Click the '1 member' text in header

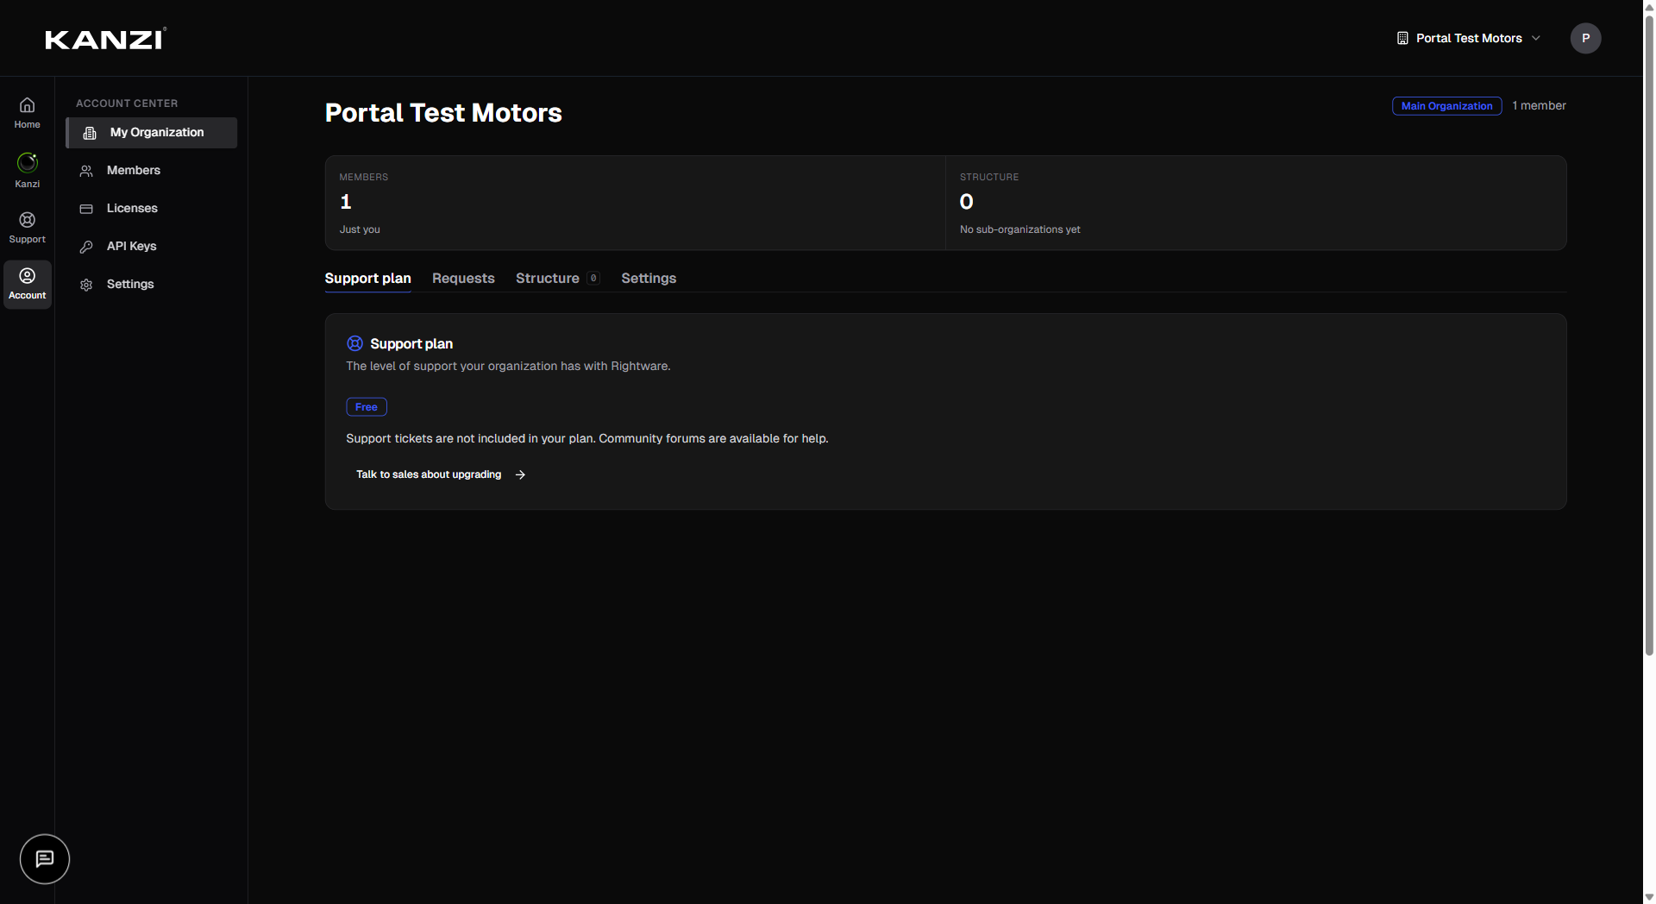click(1539, 105)
